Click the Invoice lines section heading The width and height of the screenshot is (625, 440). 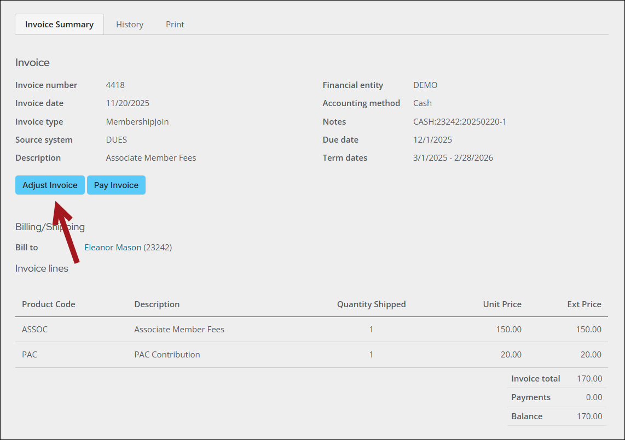pos(42,268)
